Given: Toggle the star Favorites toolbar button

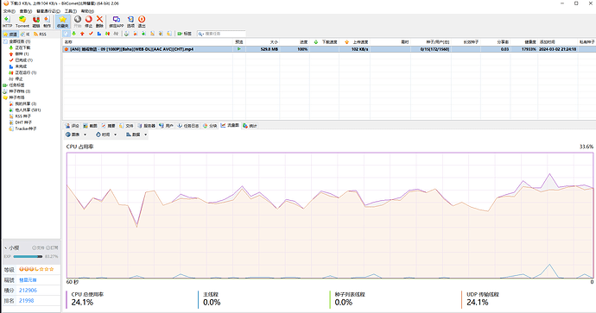Looking at the screenshot, I should (63, 22).
